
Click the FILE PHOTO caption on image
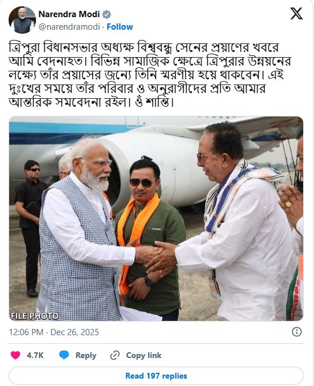pos(34,316)
